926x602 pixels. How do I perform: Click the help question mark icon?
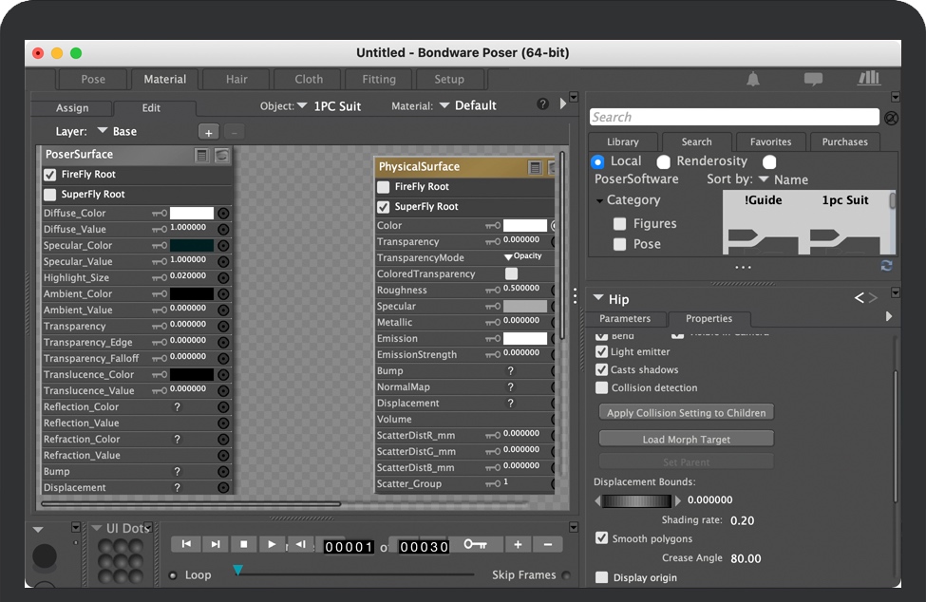tap(542, 104)
